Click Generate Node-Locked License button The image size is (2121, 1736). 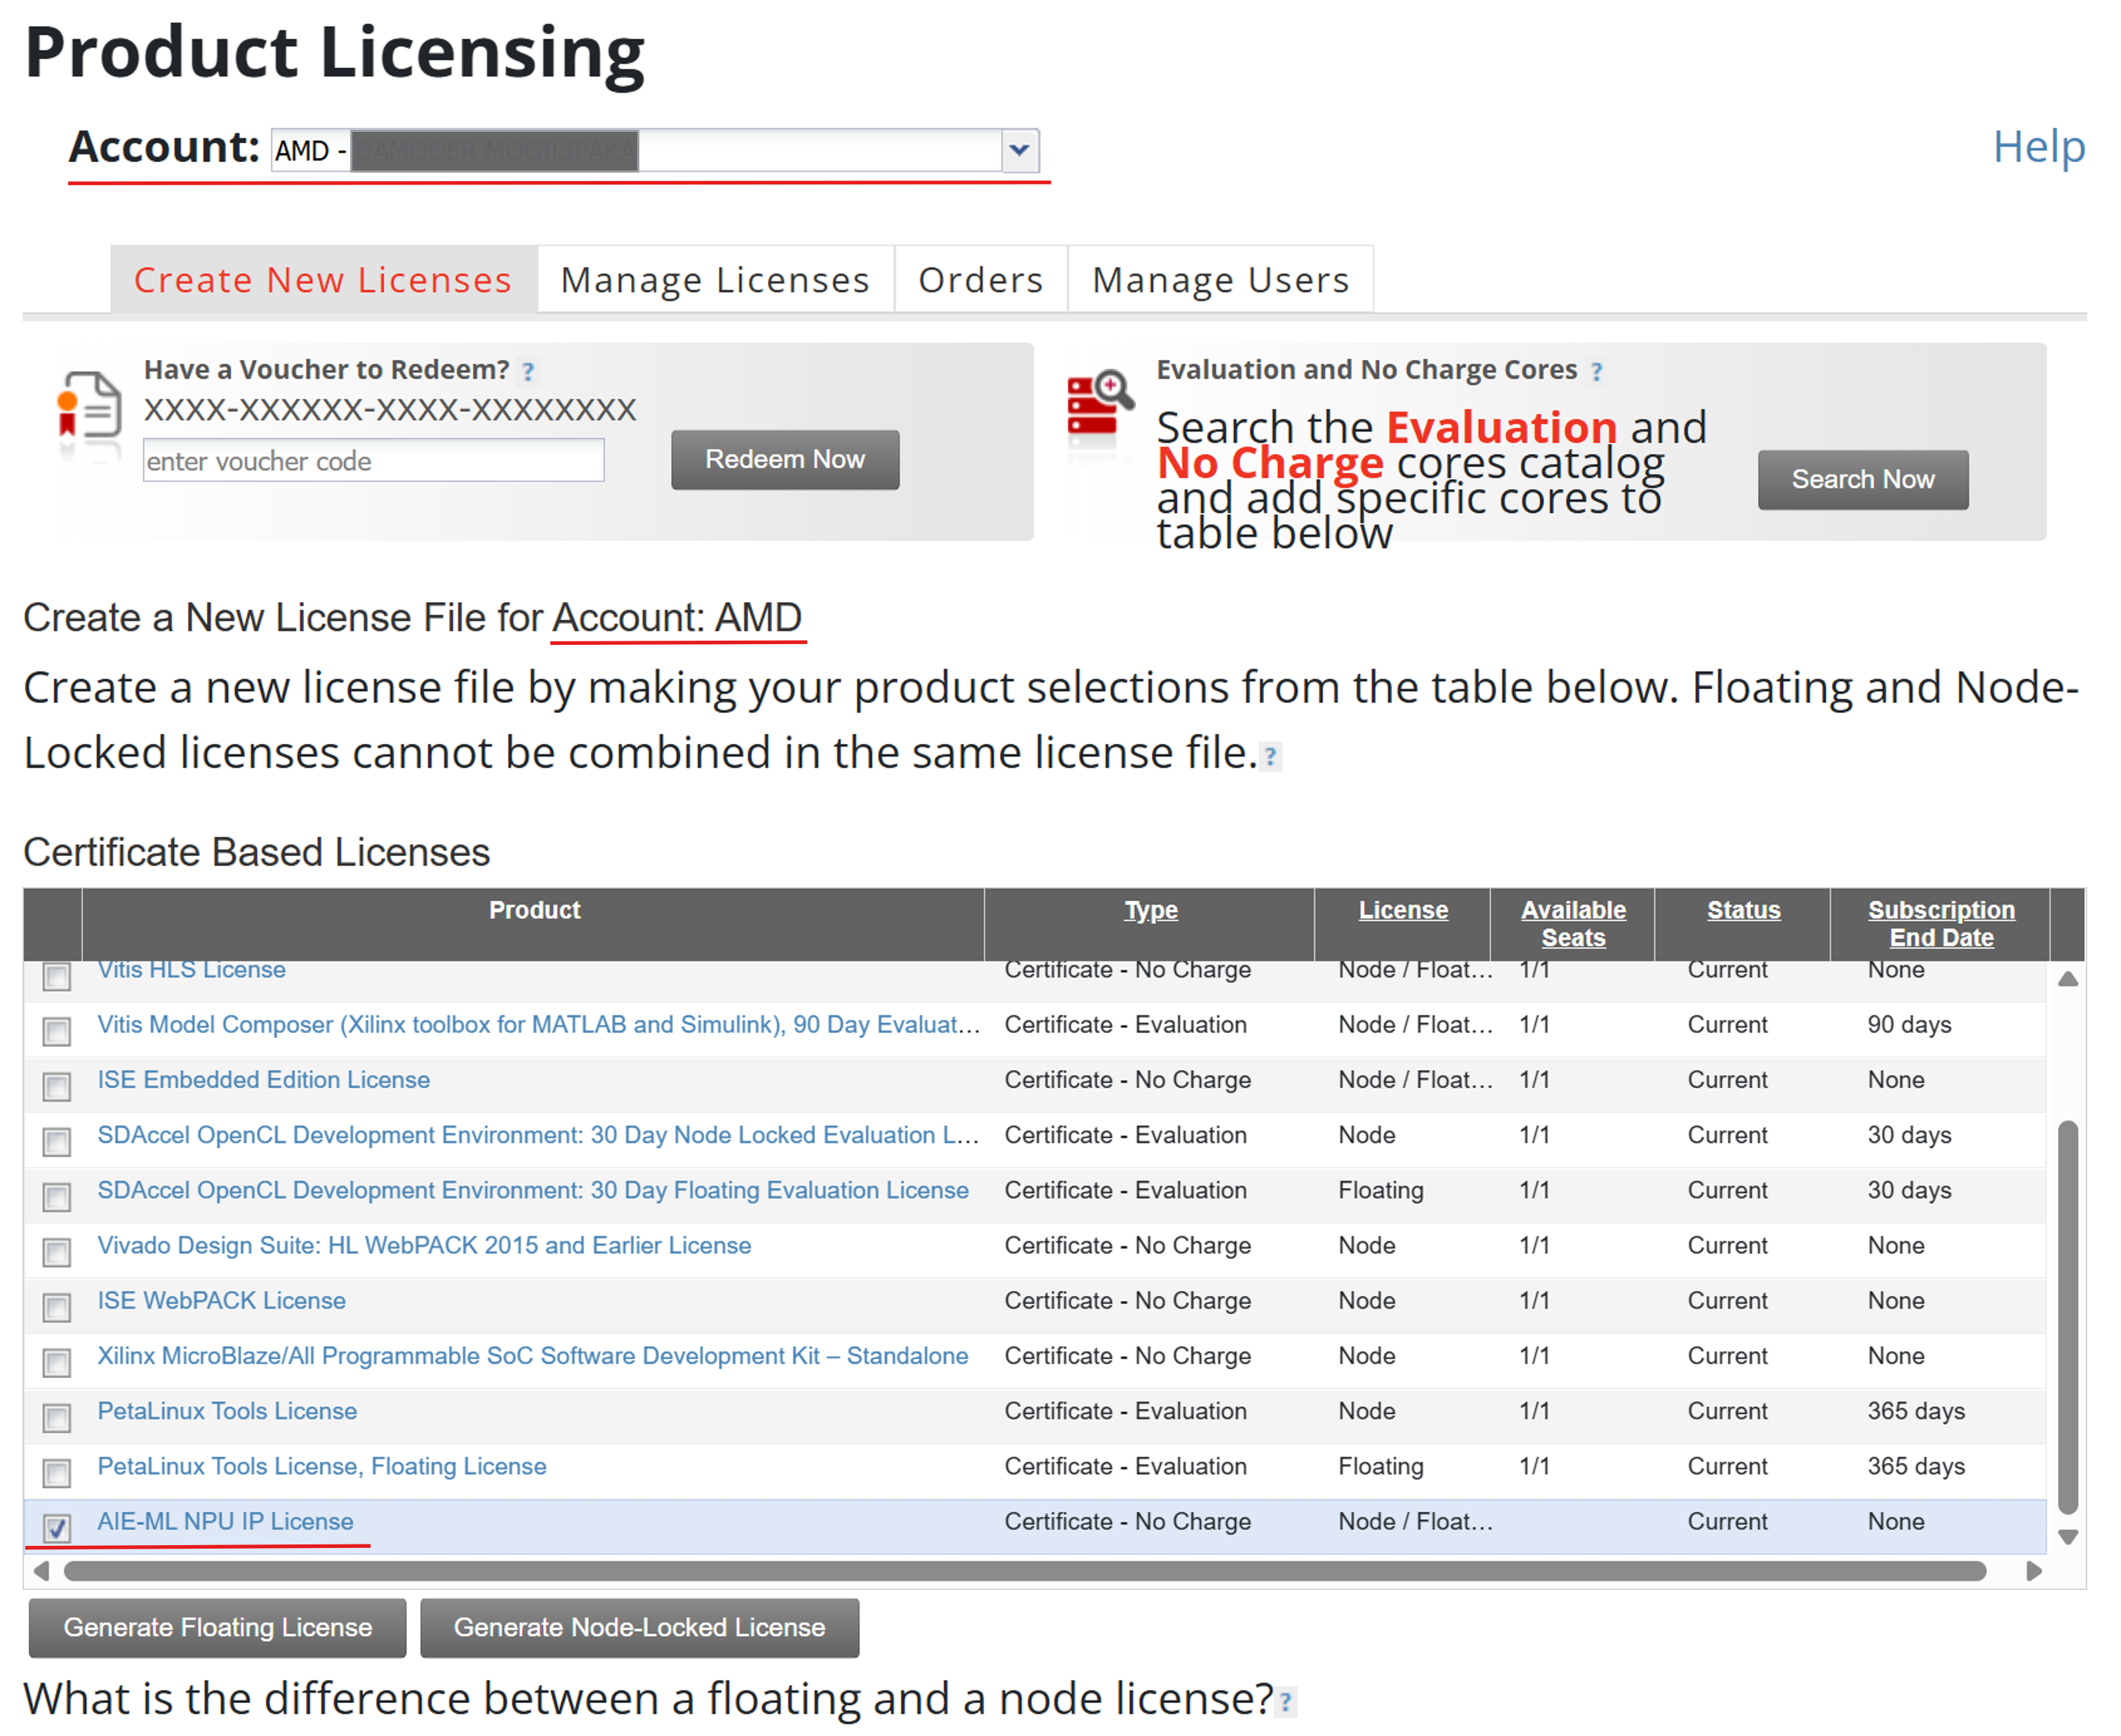(x=640, y=1628)
